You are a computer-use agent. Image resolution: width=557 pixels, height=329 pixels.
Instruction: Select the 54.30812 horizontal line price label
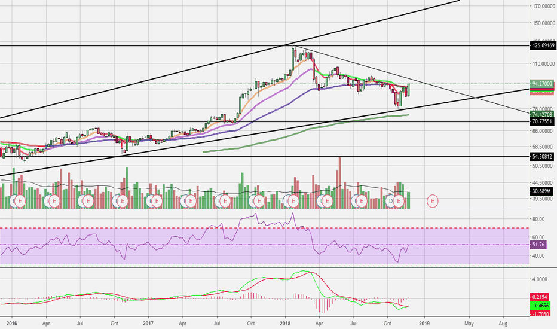(x=542, y=157)
